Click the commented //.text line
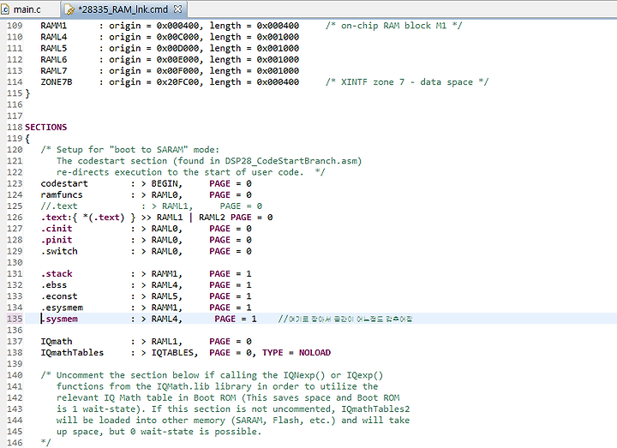This screenshot has width=617, height=448. [152, 206]
